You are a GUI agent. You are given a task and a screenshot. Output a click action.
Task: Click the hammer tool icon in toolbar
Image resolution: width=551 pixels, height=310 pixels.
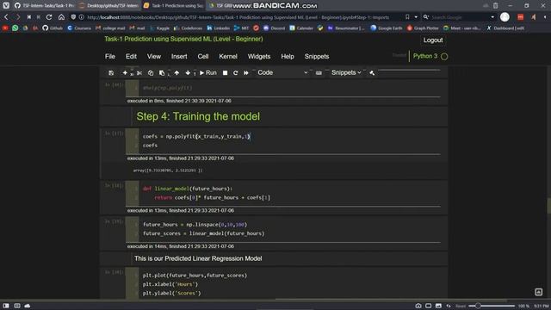[372, 72]
